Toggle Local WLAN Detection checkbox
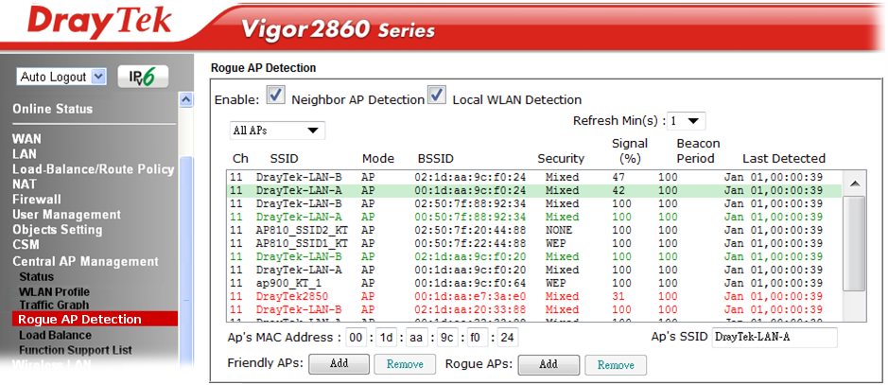The width and height of the screenshot is (888, 385). coord(437,96)
